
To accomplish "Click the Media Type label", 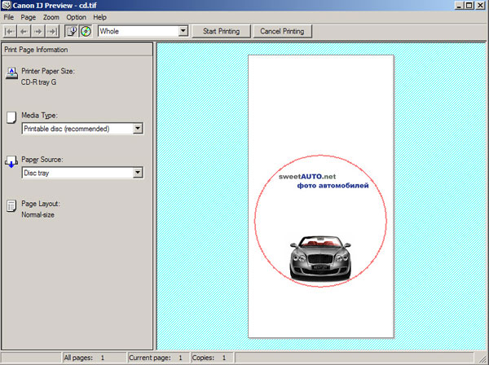I will 39,116.
